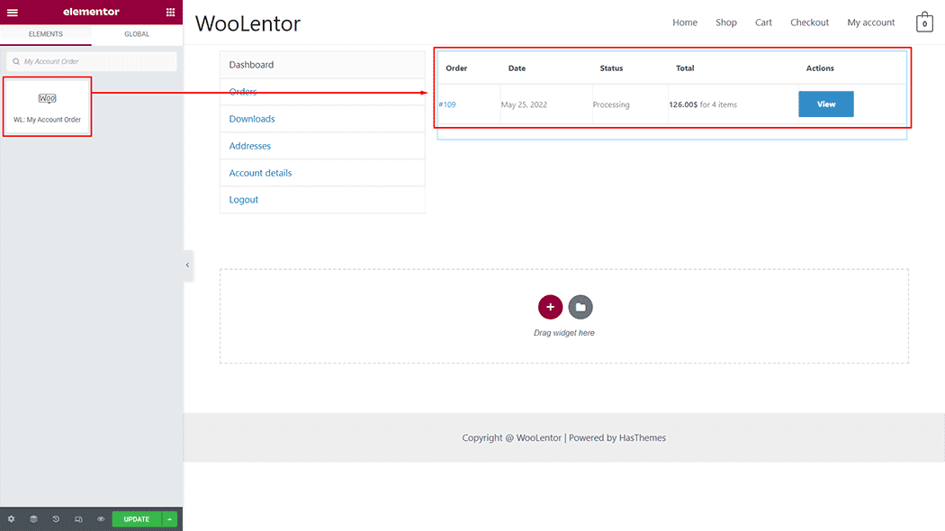Open the Elementor hamburger menu icon
The width and height of the screenshot is (945, 531).
[x=13, y=12]
